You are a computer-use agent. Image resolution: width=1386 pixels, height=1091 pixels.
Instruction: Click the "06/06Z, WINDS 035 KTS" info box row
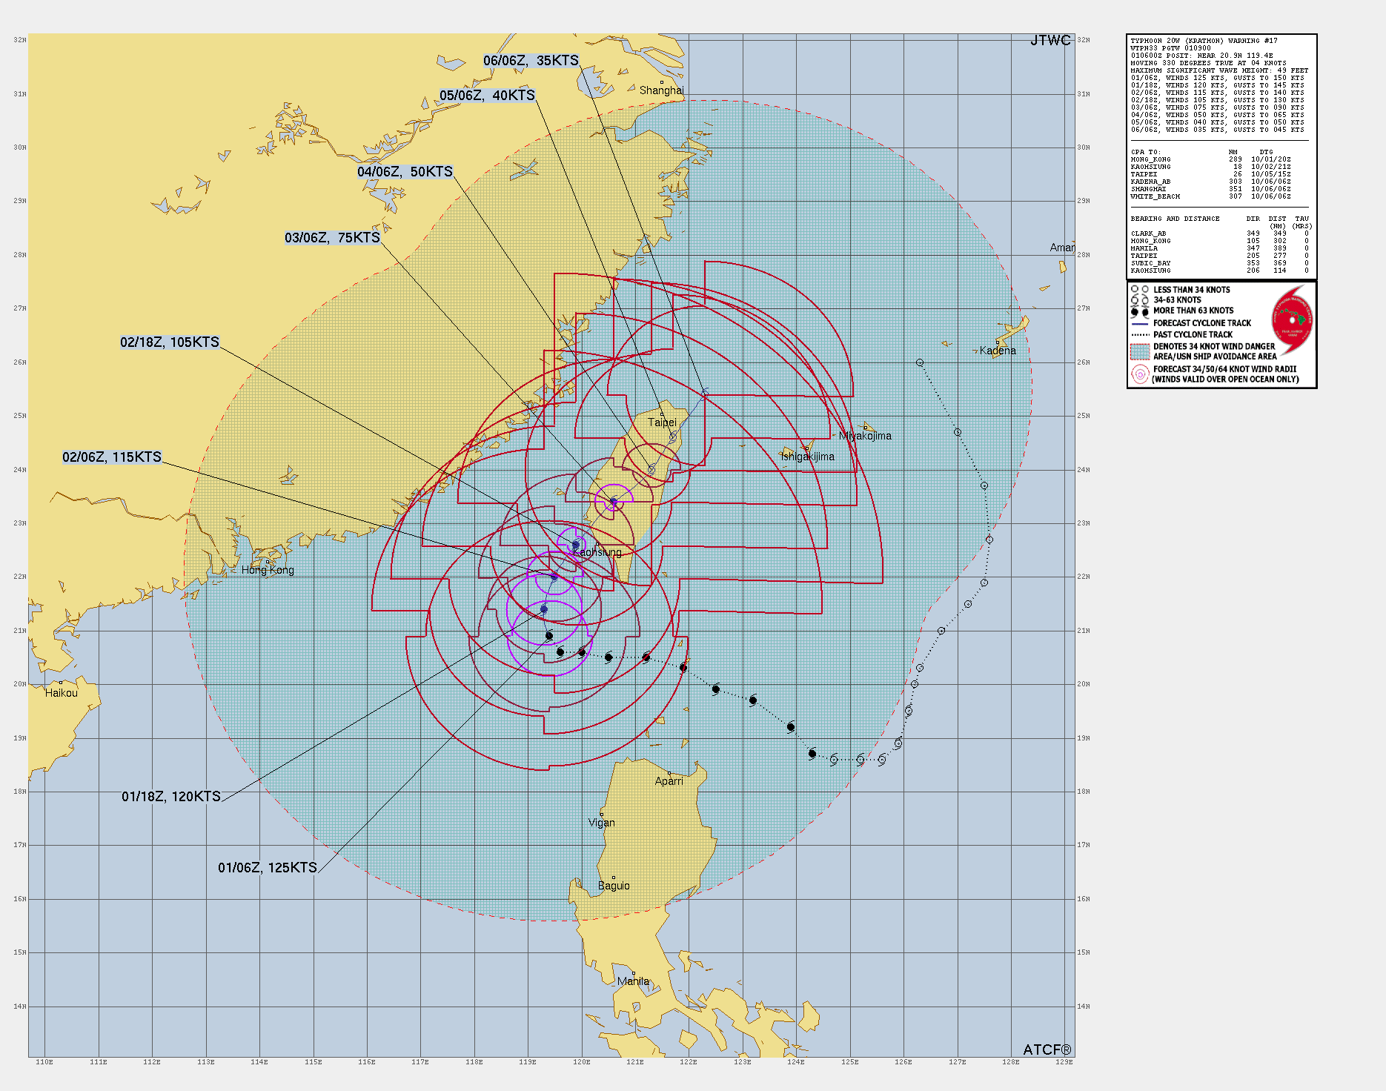[x=1217, y=130]
